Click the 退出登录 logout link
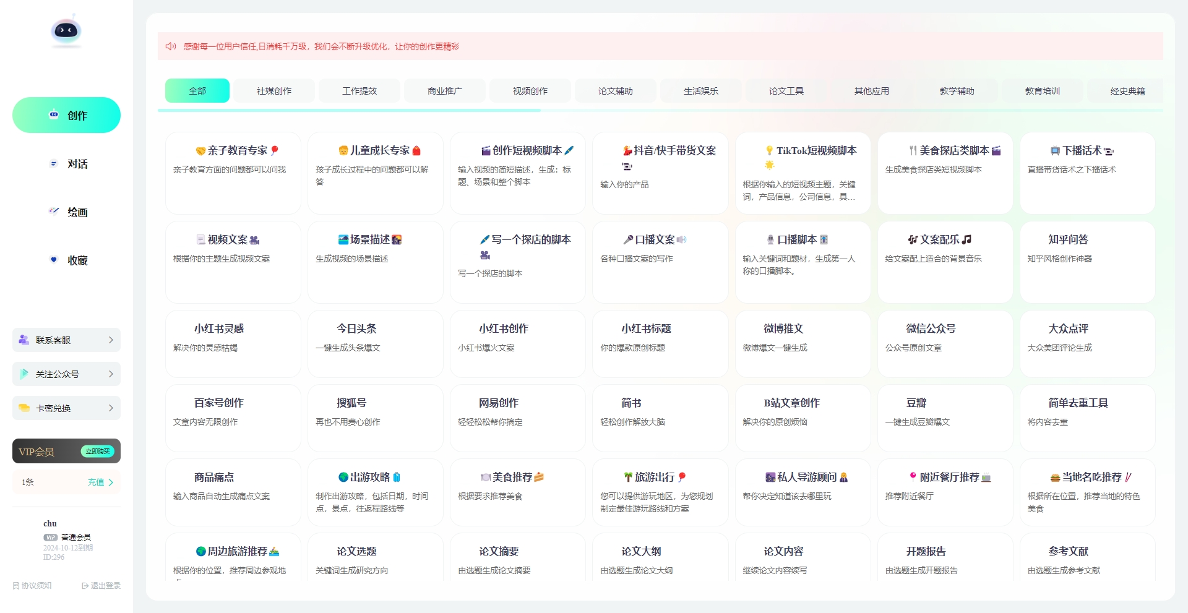Image resolution: width=1188 pixels, height=613 pixels. (x=101, y=585)
